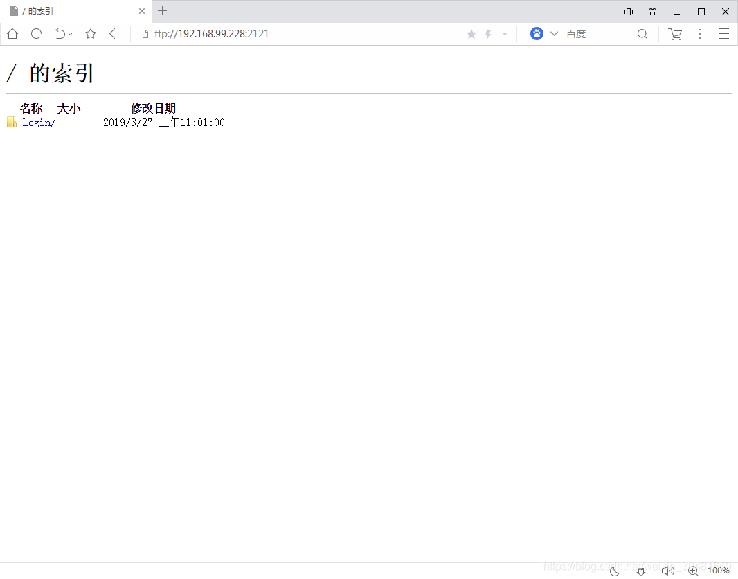Click the Home icon on the toolbar

[x=12, y=33]
